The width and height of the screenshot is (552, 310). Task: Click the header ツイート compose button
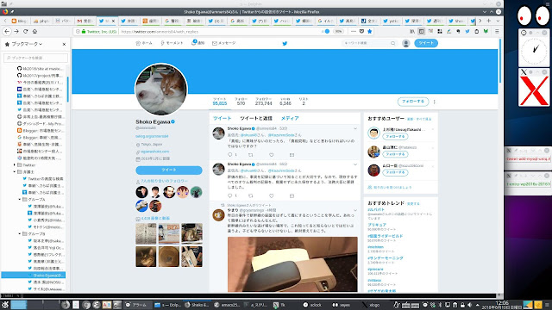pos(426,43)
